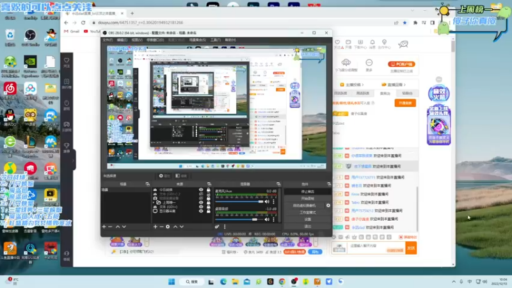This screenshot has height=288, width=512.
Task: Open the 视图(V) menu in OBS
Action: tap(137, 40)
